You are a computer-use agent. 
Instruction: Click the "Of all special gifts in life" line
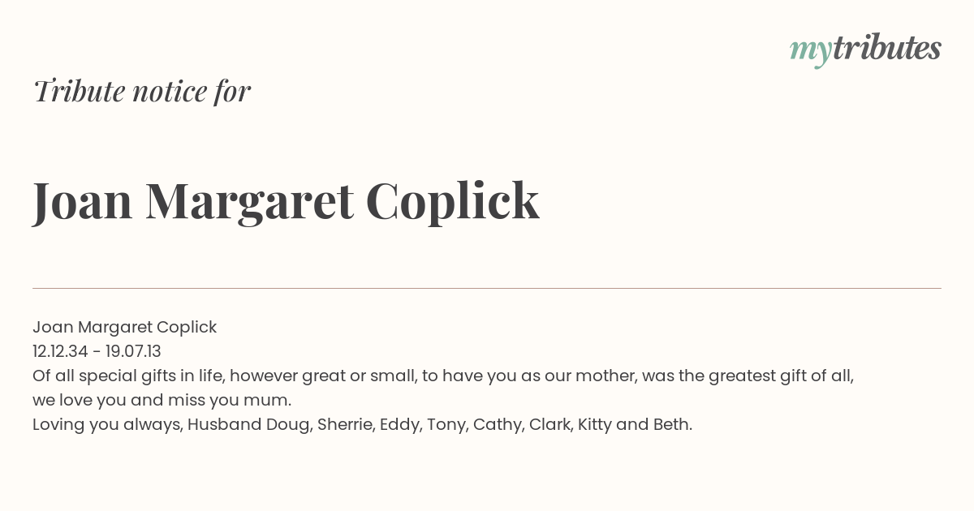(x=443, y=376)
